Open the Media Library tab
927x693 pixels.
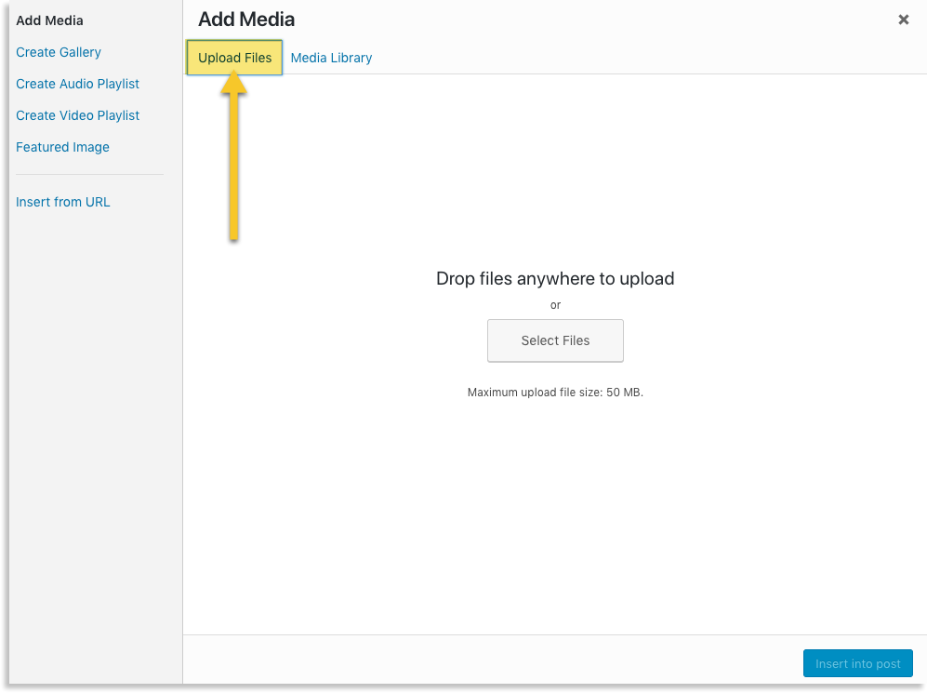click(x=331, y=58)
